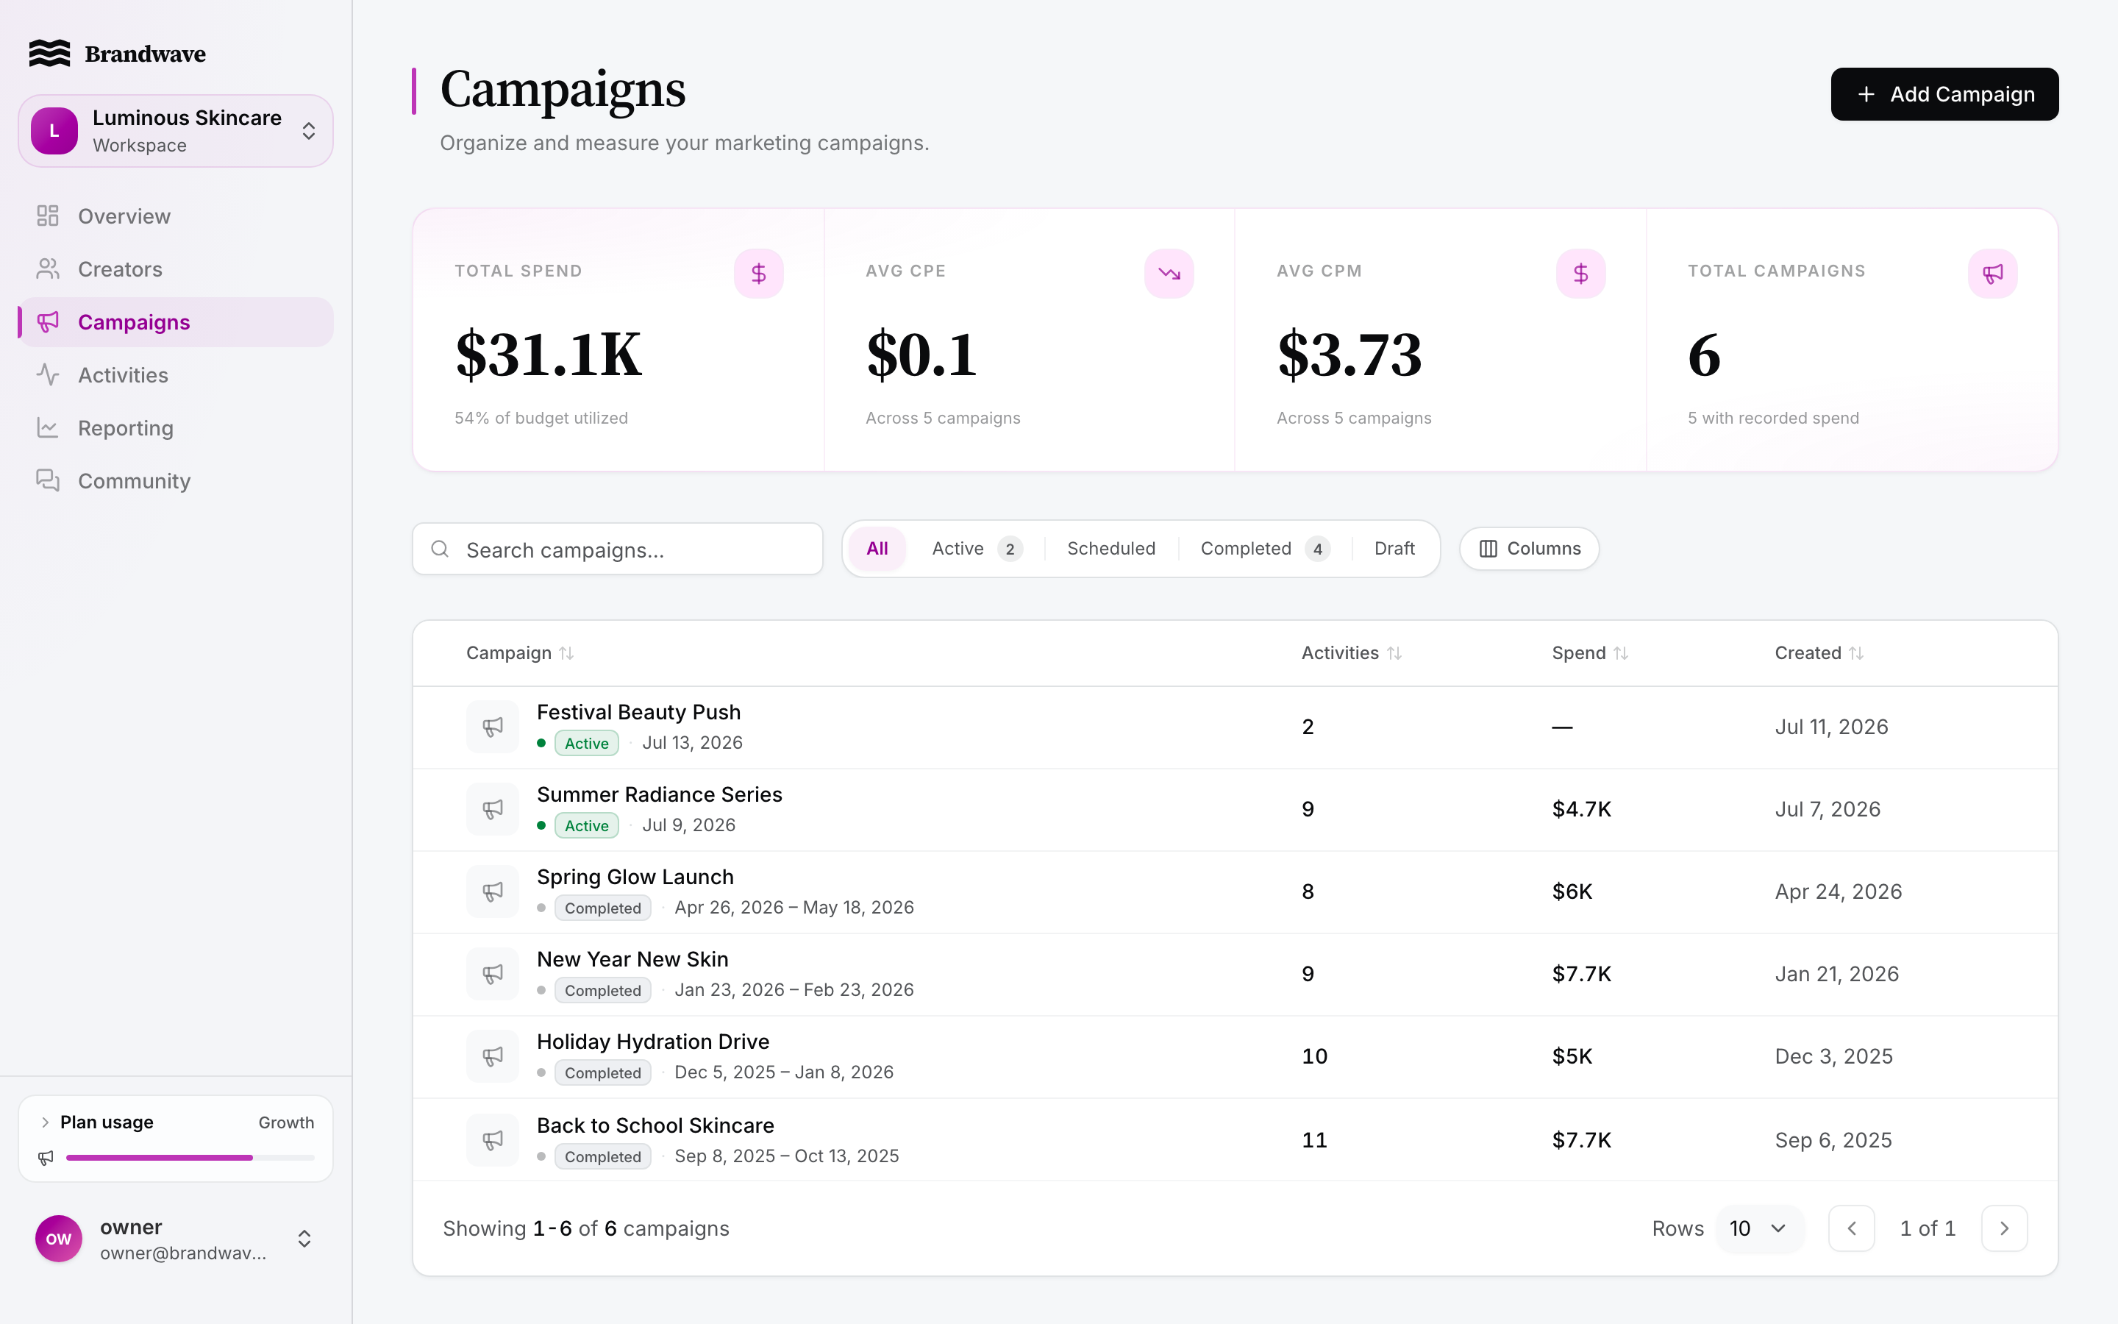Sort by Campaign column arrows

click(566, 653)
